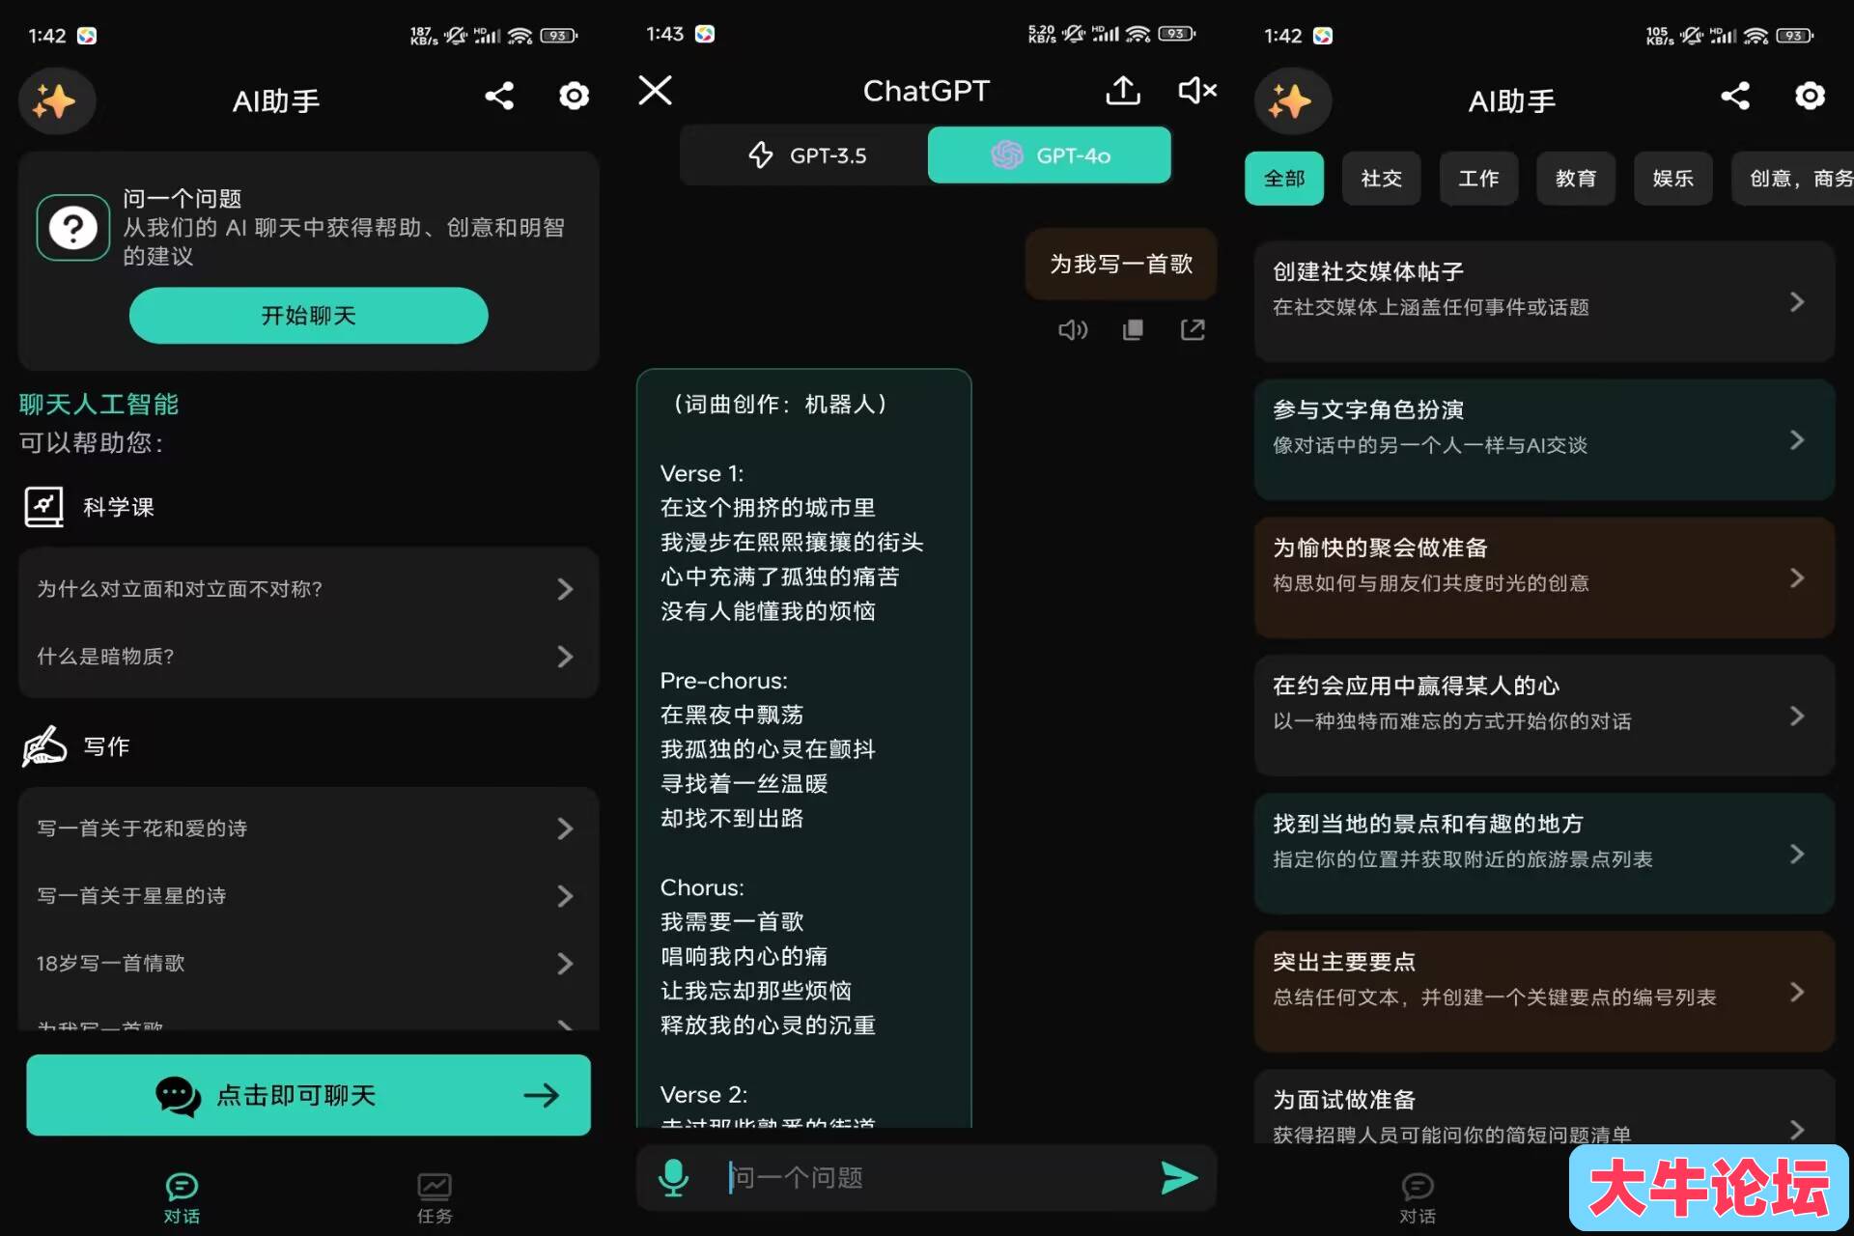
Task: Switch to the 娱乐 category tab
Action: pos(1673,179)
